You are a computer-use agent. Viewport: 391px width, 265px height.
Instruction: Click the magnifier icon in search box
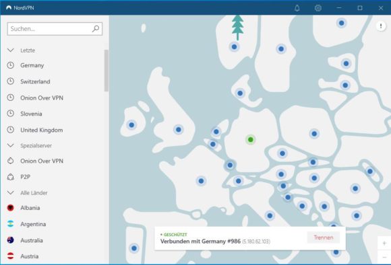coord(96,29)
